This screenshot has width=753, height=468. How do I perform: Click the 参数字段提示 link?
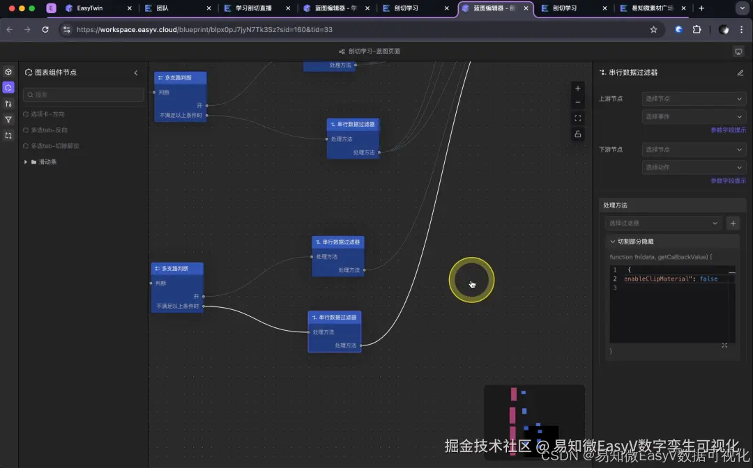[727, 130]
